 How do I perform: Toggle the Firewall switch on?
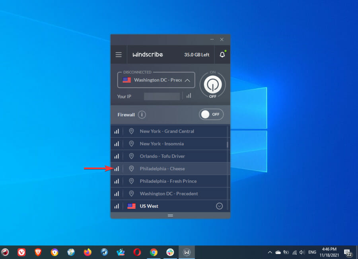pos(211,115)
